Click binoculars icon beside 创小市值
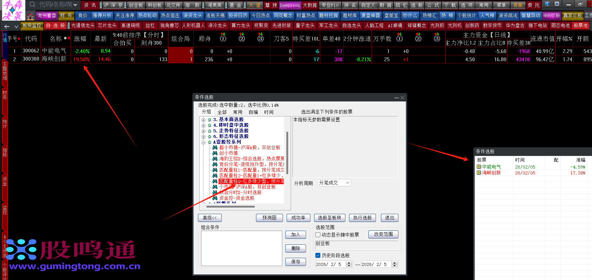 tap(215, 153)
